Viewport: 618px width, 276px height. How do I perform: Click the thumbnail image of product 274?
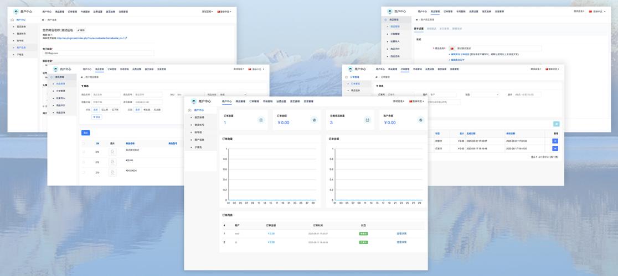coord(112,151)
